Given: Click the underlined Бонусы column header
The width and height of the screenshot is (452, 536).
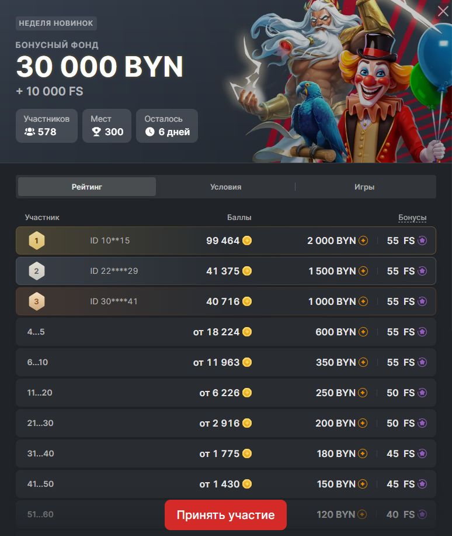Looking at the screenshot, I should click(412, 218).
